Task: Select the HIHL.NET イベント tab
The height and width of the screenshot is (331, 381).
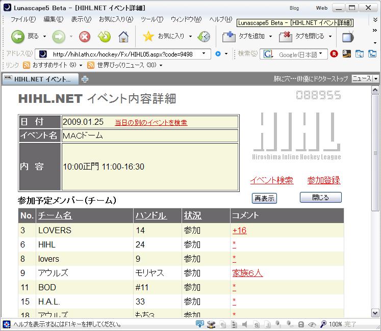Action: (x=40, y=79)
